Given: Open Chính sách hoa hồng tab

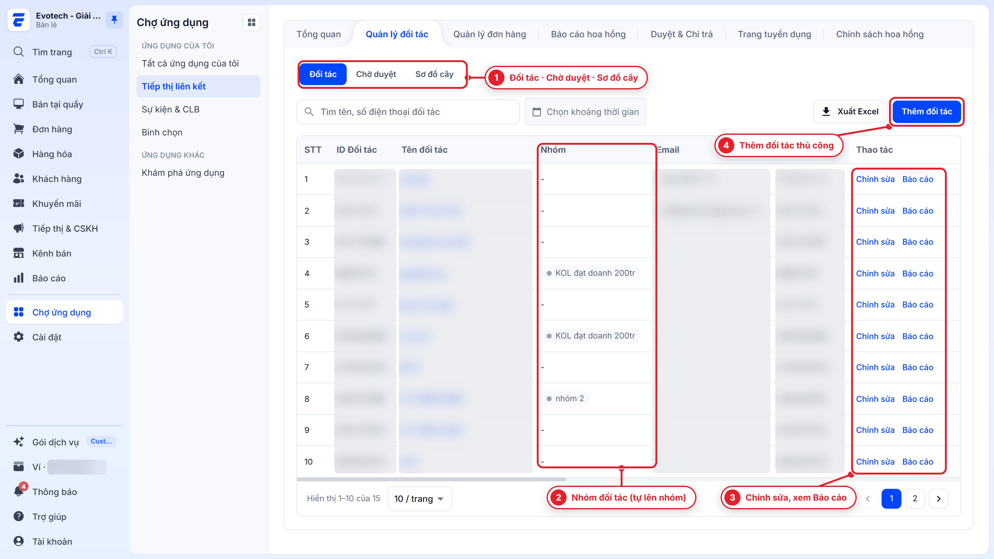Looking at the screenshot, I should 880,34.
